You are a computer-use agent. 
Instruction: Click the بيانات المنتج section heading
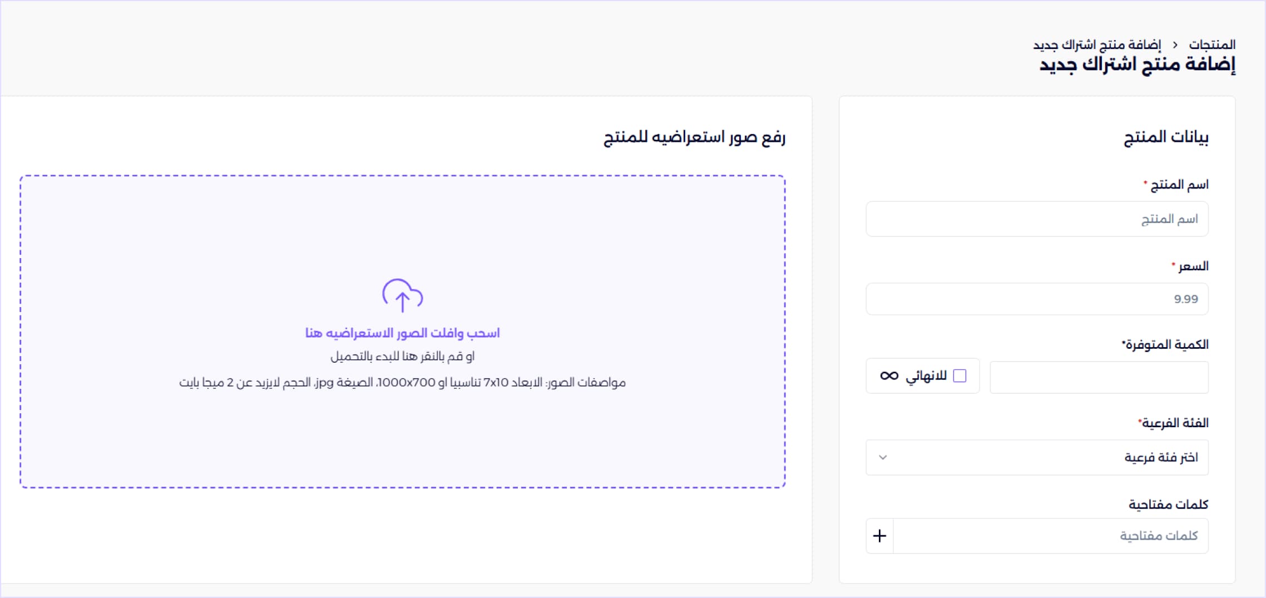coord(1165,137)
